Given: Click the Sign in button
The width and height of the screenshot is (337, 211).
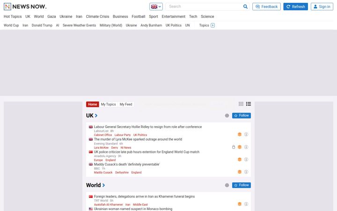Looking at the screenshot, I should tap(322, 7).
